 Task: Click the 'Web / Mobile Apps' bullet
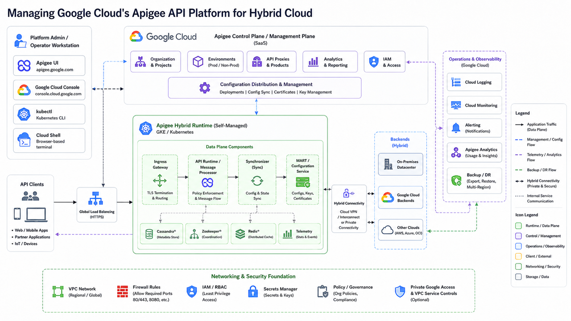point(30,230)
